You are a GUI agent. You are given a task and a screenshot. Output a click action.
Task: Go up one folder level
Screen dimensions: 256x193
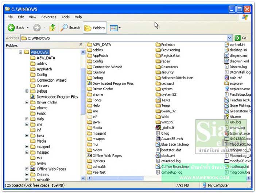53,28
